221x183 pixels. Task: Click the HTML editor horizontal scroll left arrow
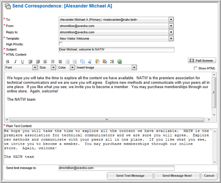click(x=7, y=120)
